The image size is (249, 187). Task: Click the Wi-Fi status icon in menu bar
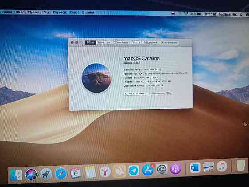pyautogui.click(x=186, y=14)
